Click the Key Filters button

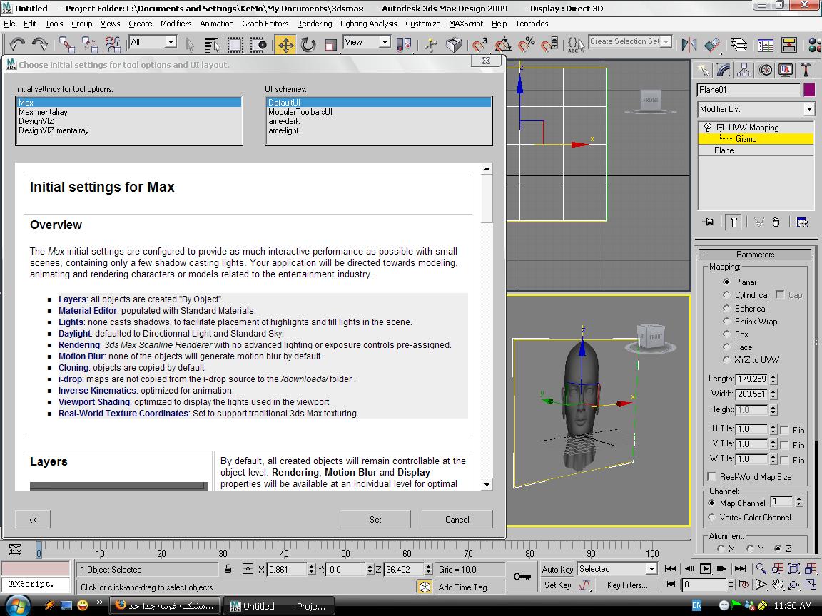(x=627, y=585)
